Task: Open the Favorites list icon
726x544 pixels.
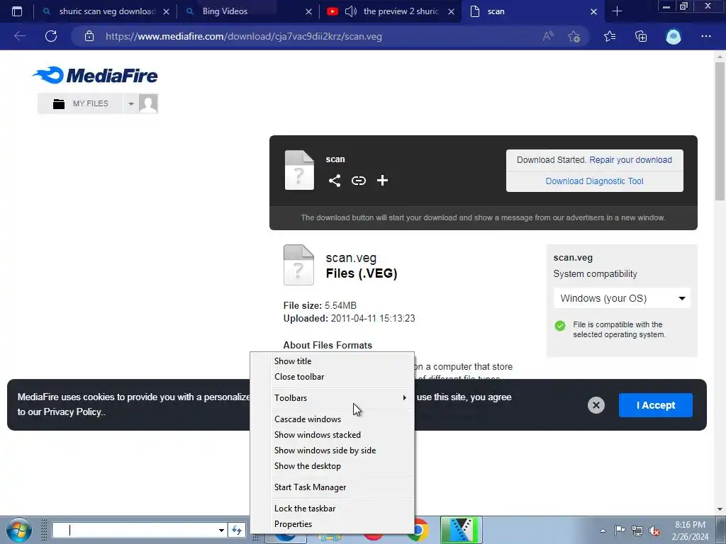Action: [x=610, y=36]
